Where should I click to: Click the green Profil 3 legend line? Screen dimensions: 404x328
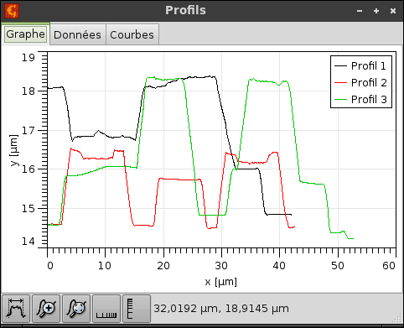340,100
